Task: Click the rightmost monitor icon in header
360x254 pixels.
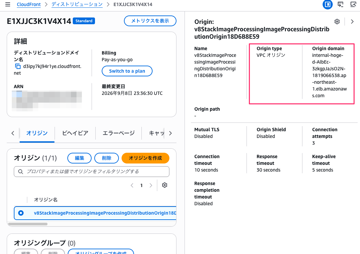Action: [x=353, y=4]
